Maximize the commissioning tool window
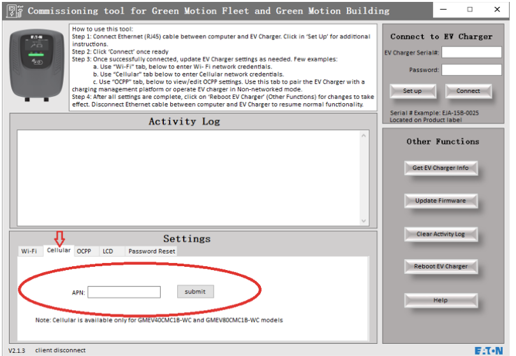 [x=470, y=10]
